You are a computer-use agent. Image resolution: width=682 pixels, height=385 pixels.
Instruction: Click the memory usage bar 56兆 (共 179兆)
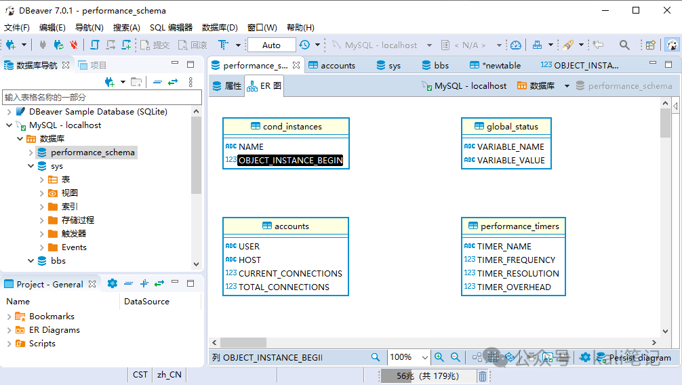pos(428,376)
